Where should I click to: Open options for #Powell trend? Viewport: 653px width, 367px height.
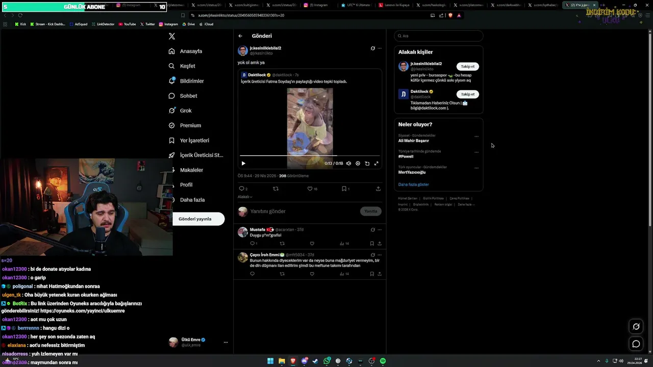click(x=476, y=152)
